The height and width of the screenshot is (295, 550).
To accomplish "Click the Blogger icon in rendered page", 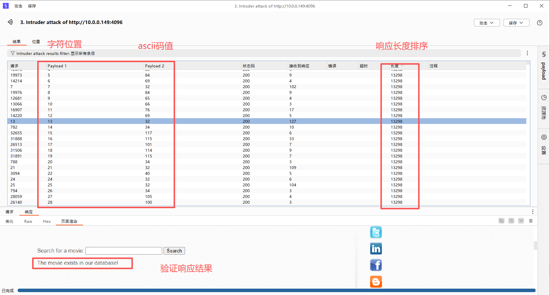I will pyautogui.click(x=376, y=282).
